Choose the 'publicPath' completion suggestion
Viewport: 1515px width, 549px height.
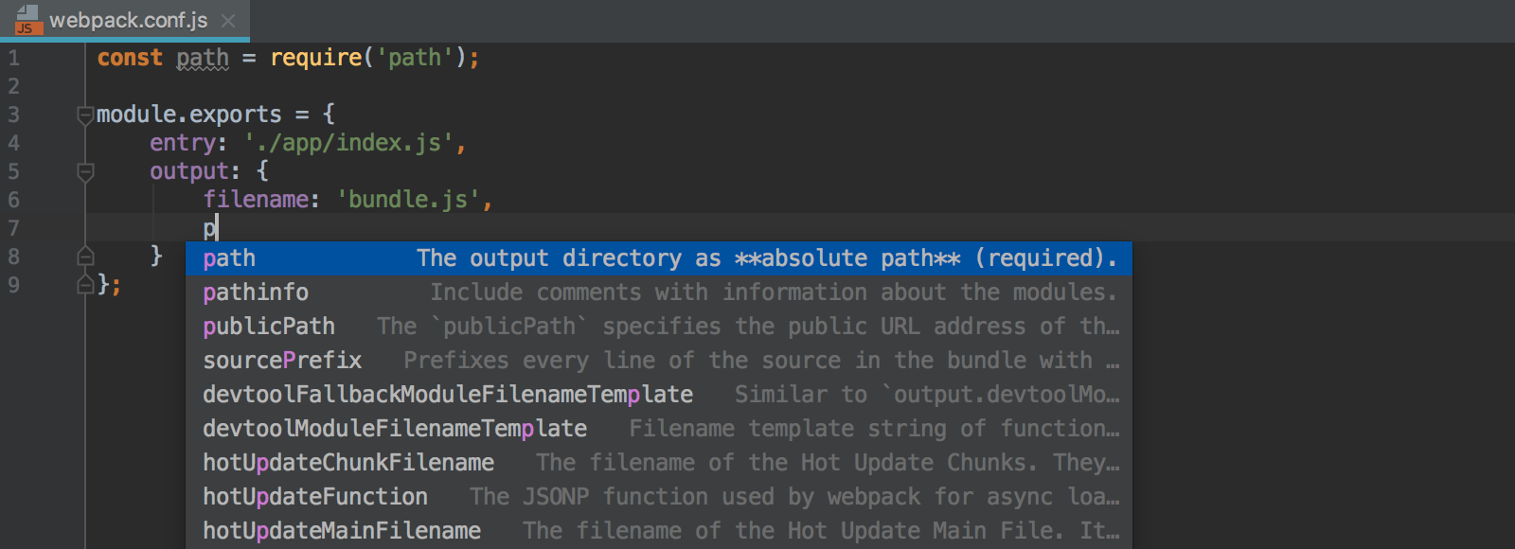point(658,327)
